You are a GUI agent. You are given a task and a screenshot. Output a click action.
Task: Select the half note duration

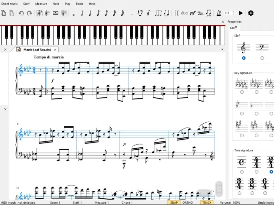(x=82, y=13)
